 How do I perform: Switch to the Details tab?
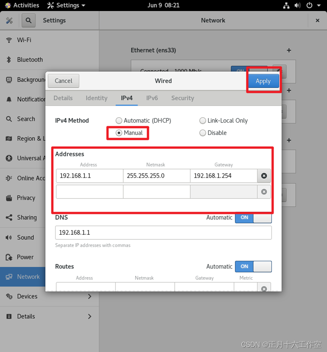click(63, 98)
